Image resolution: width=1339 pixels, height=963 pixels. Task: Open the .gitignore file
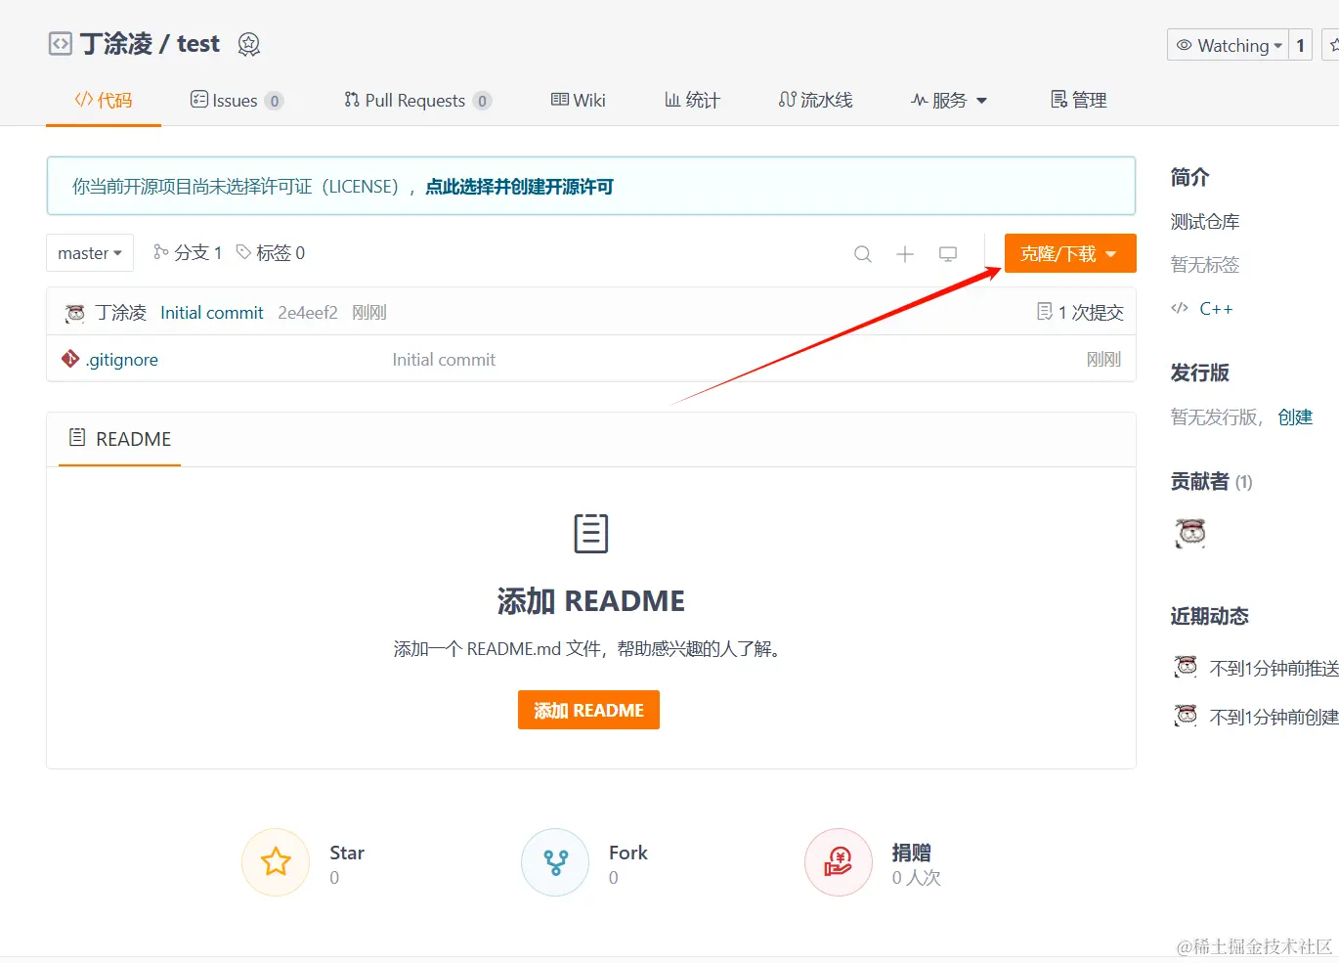(x=122, y=360)
